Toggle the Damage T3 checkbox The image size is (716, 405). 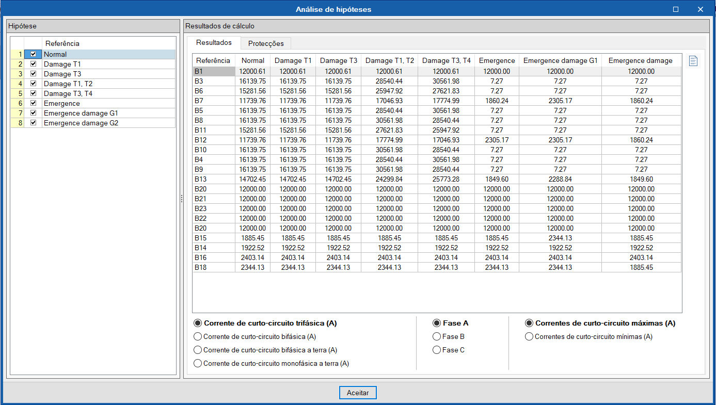click(x=34, y=74)
